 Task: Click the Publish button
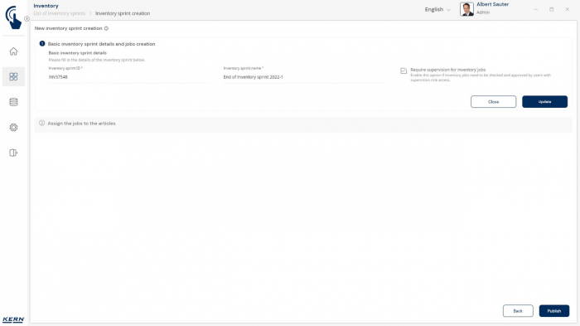(x=553, y=311)
